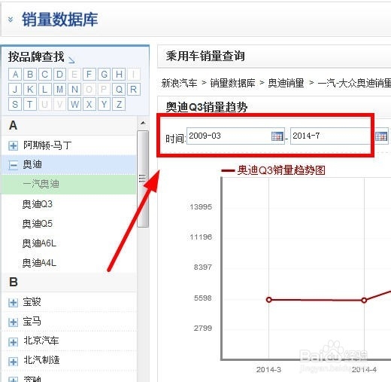
Task: Click the letter B group header
Action: [68, 283]
